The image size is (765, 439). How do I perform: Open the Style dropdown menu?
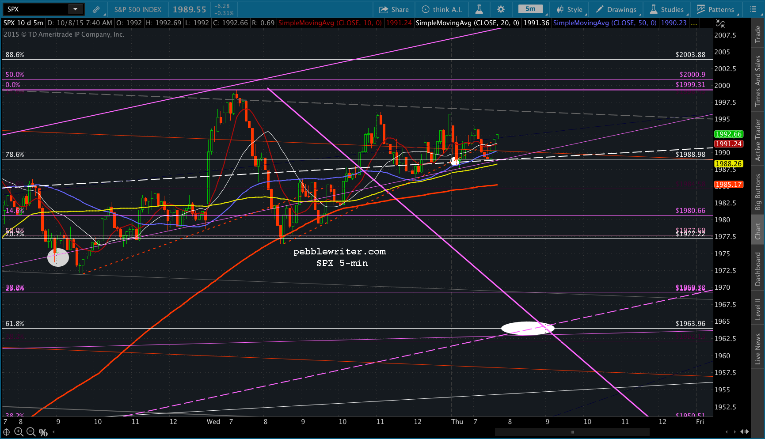[570, 9]
